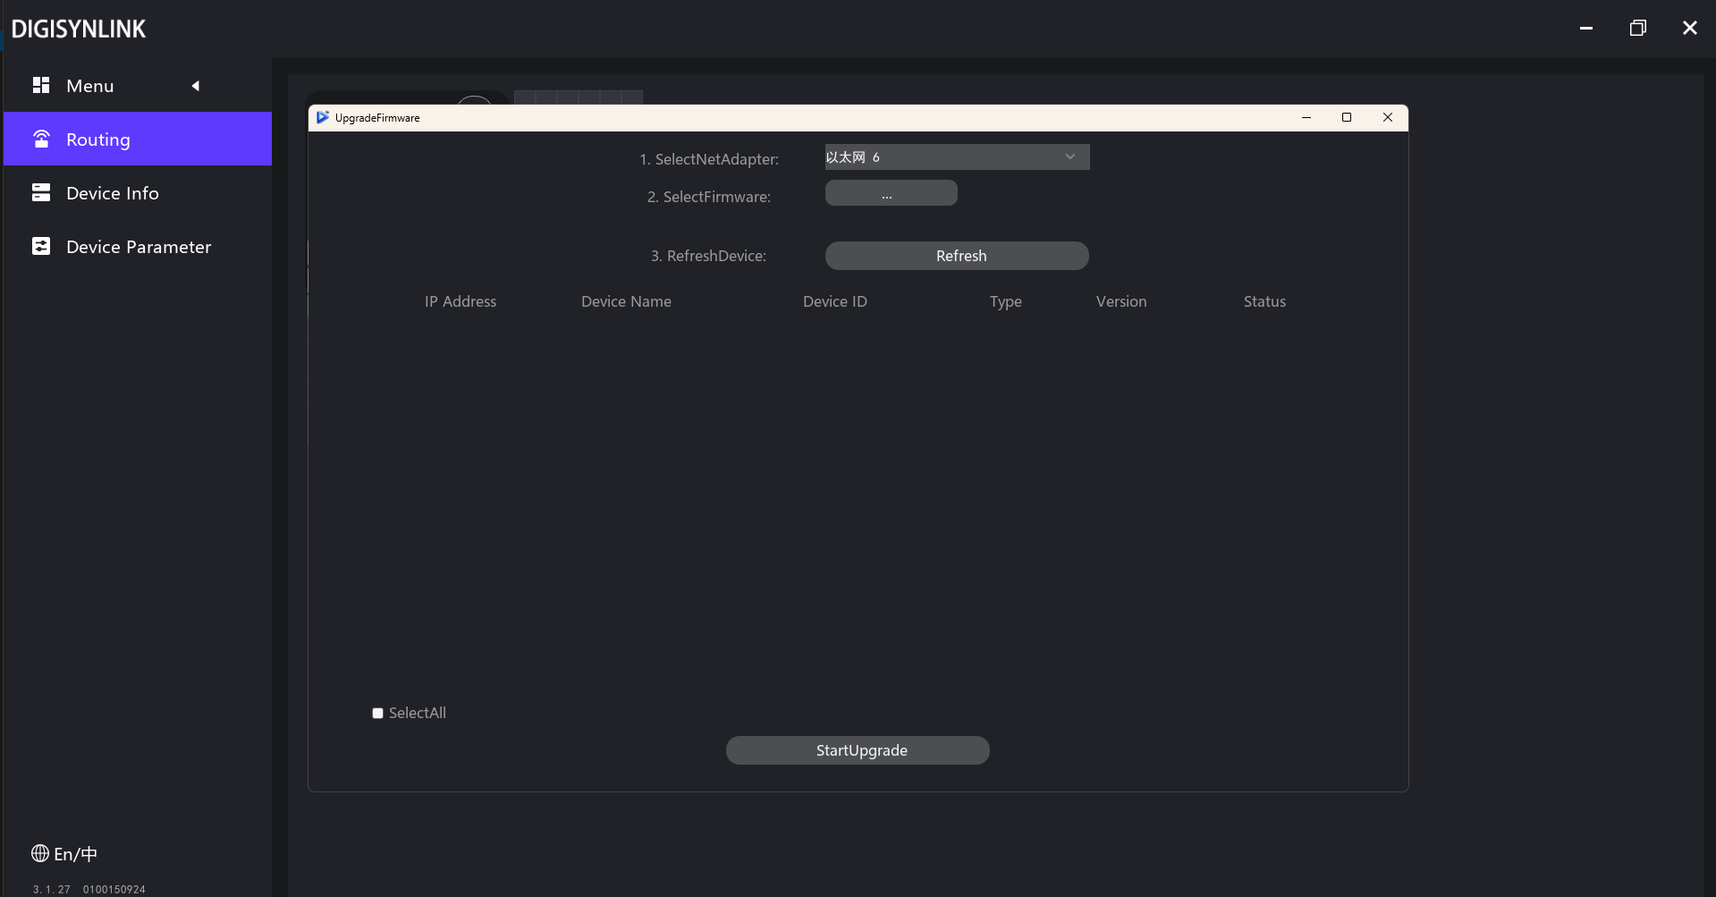Collapse sidebar with the Menu arrow

[x=195, y=86]
